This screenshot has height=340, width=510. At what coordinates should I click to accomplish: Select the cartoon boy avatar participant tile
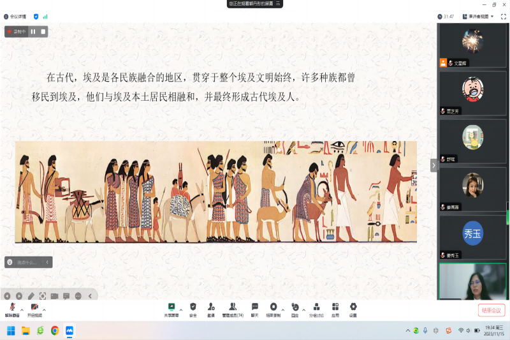[472, 93]
